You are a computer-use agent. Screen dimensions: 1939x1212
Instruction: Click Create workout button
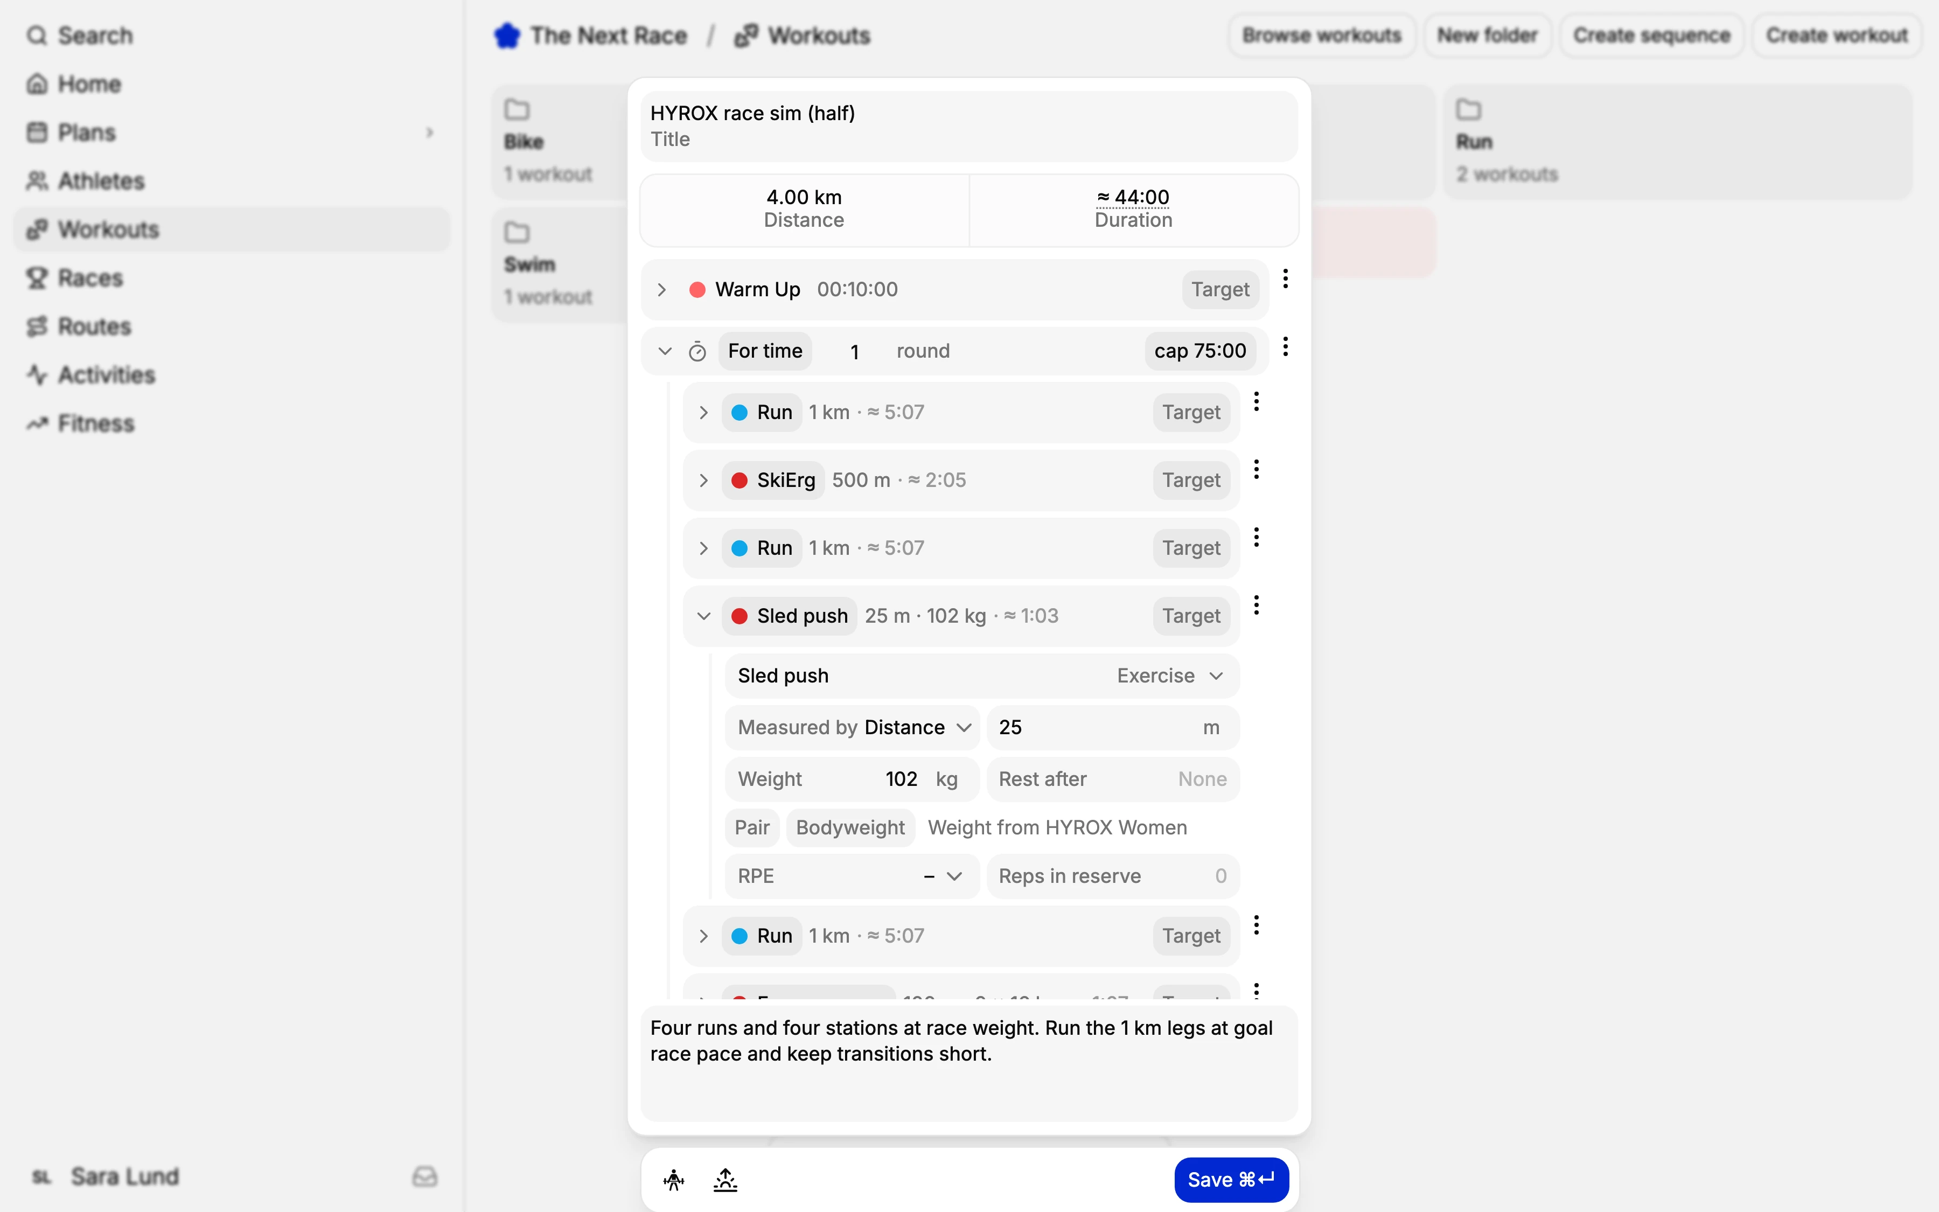coord(1837,35)
